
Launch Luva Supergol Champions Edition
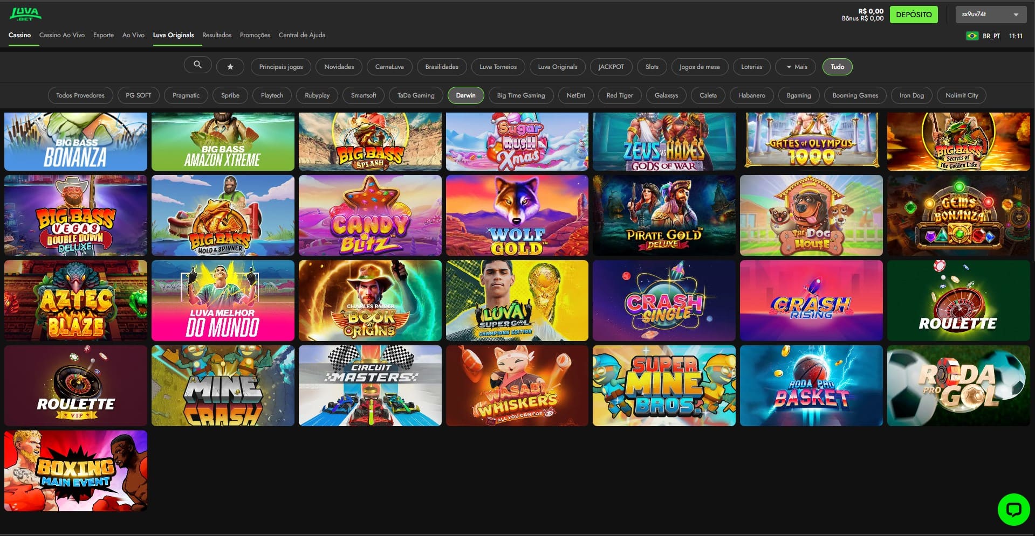point(517,301)
